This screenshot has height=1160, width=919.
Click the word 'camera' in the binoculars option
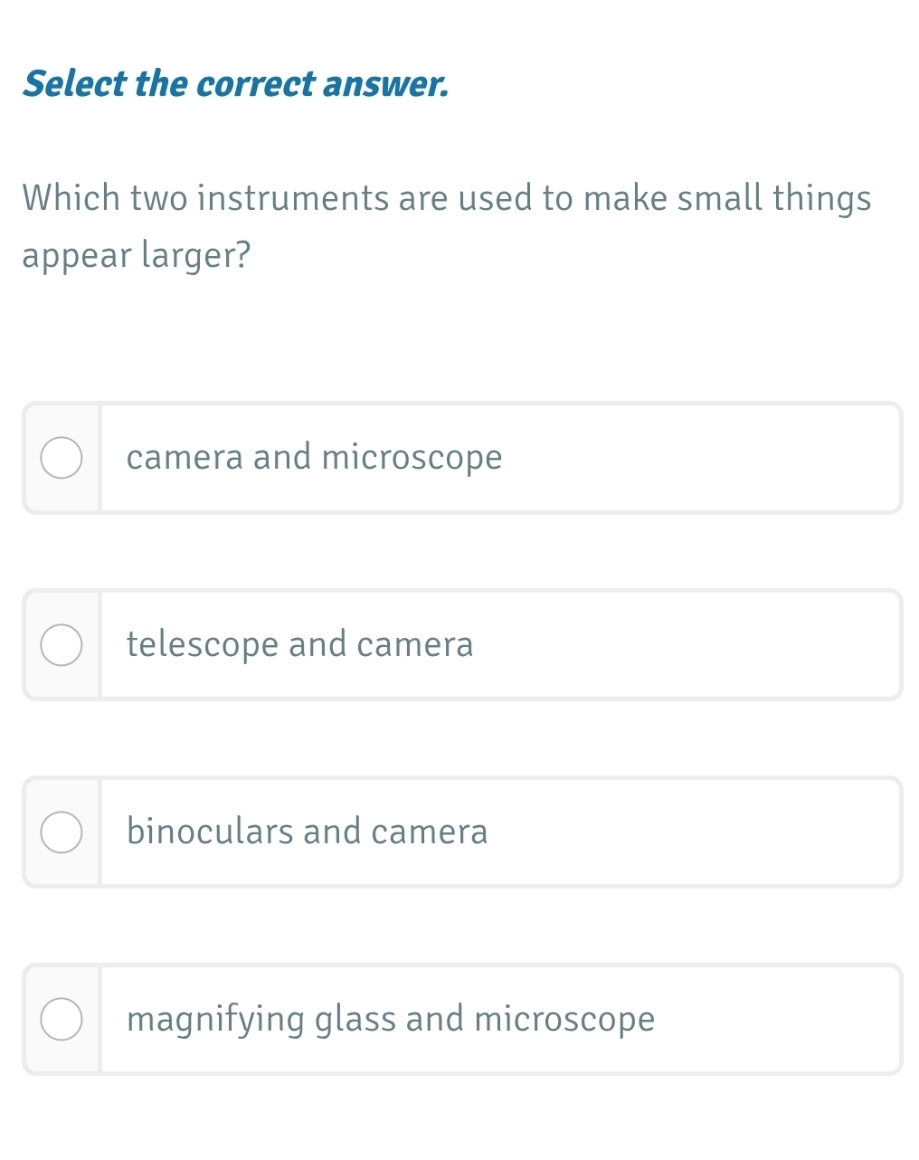[430, 832]
